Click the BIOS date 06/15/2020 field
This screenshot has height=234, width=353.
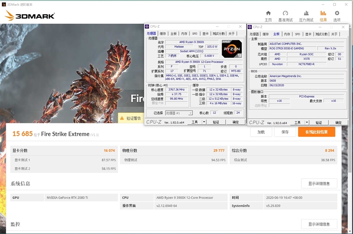point(306,85)
